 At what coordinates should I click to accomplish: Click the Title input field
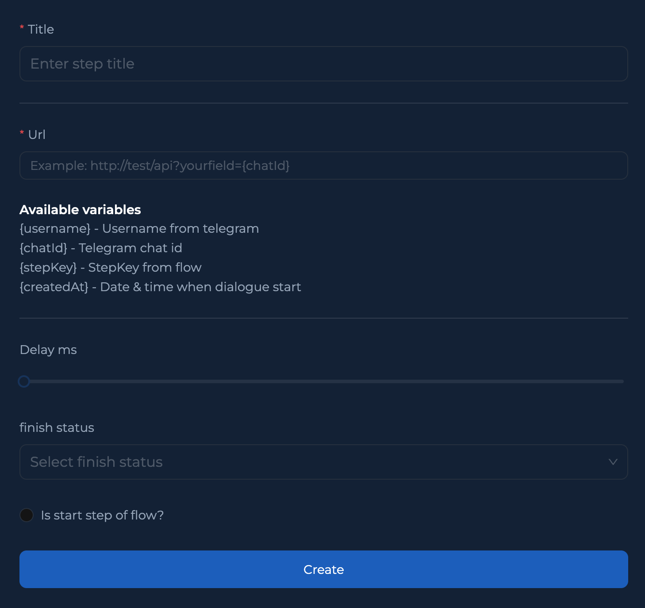pyautogui.click(x=323, y=64)
